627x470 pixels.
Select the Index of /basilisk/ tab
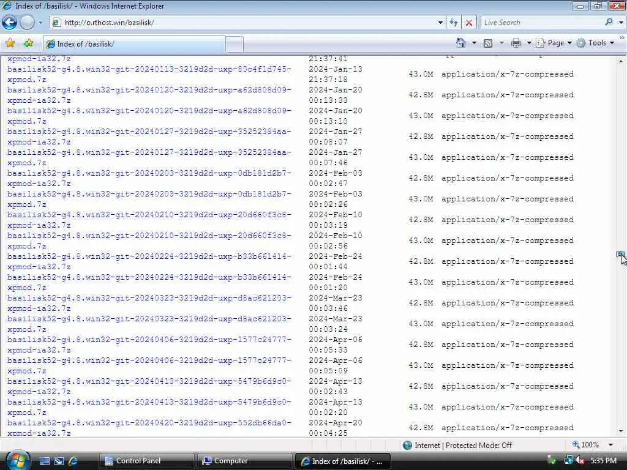(134, 44)
